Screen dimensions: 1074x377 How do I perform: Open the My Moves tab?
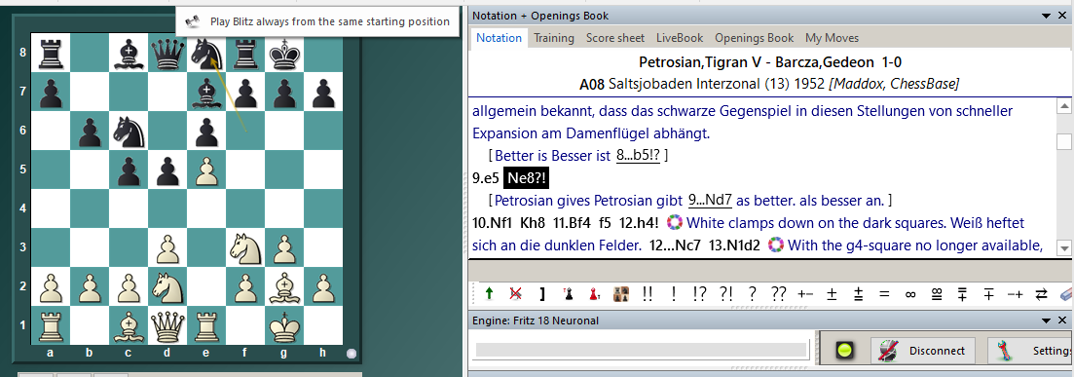(832, 38)
